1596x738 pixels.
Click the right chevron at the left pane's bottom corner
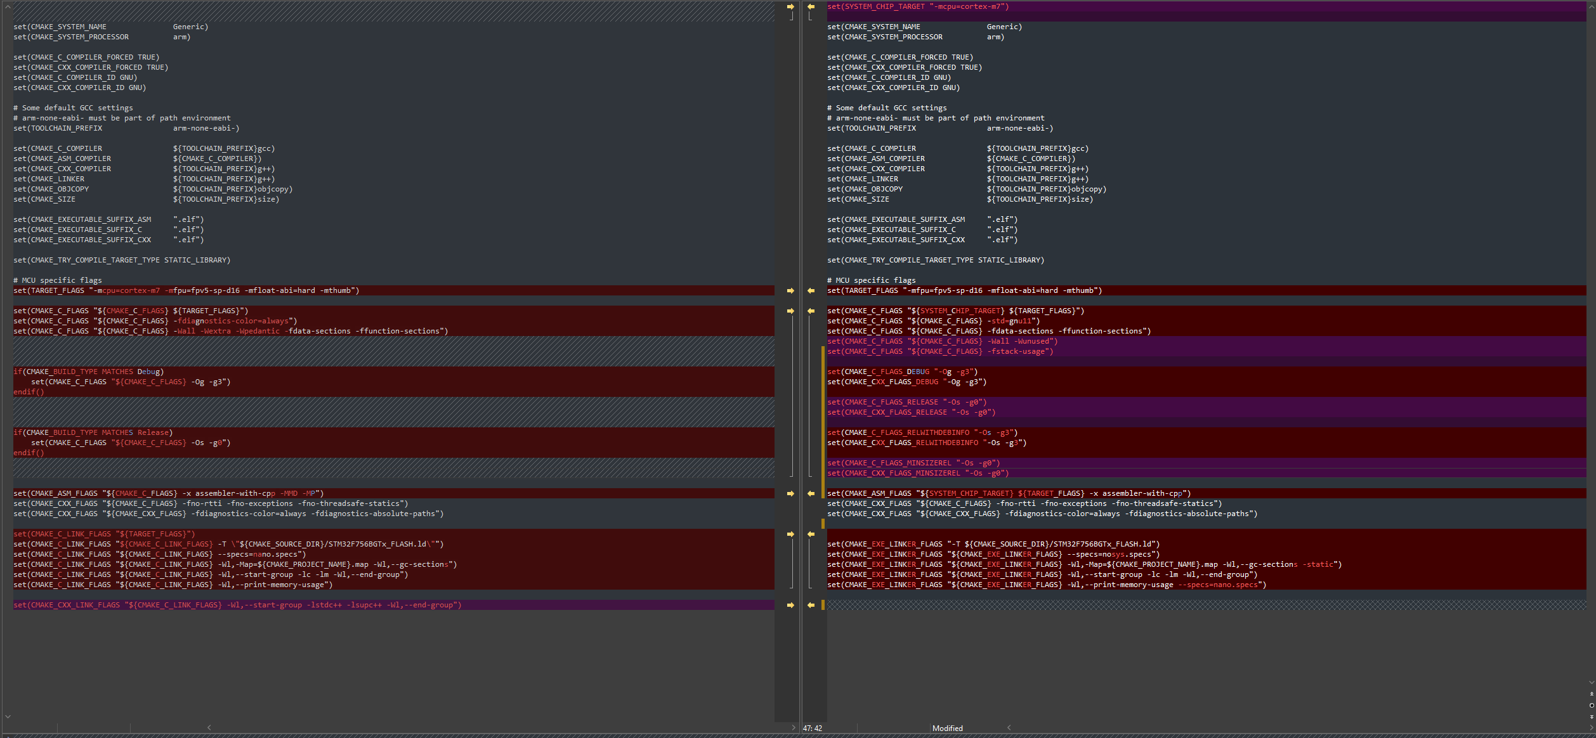(x=792, y=728)
